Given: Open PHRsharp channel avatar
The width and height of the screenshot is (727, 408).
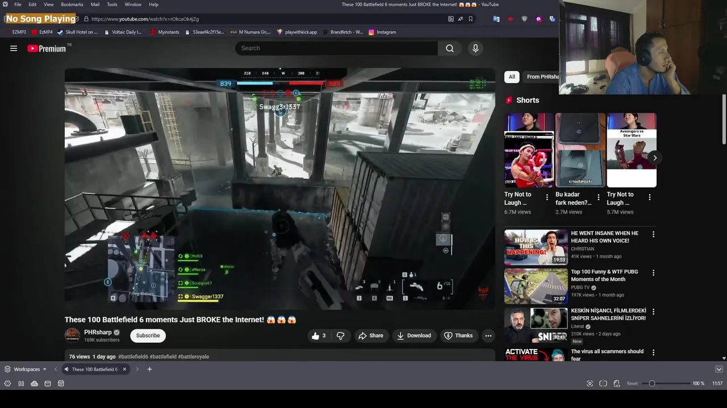Looking at the screenshot, I should pyautogui.click(x=72, y=335).
